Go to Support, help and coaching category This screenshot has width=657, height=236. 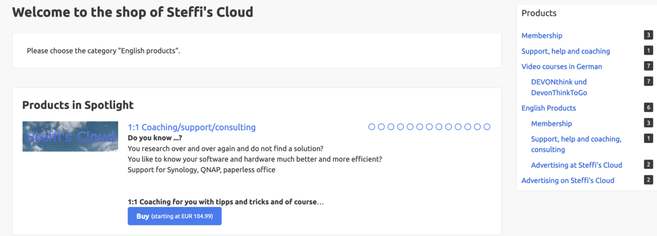tap(566, 51)
